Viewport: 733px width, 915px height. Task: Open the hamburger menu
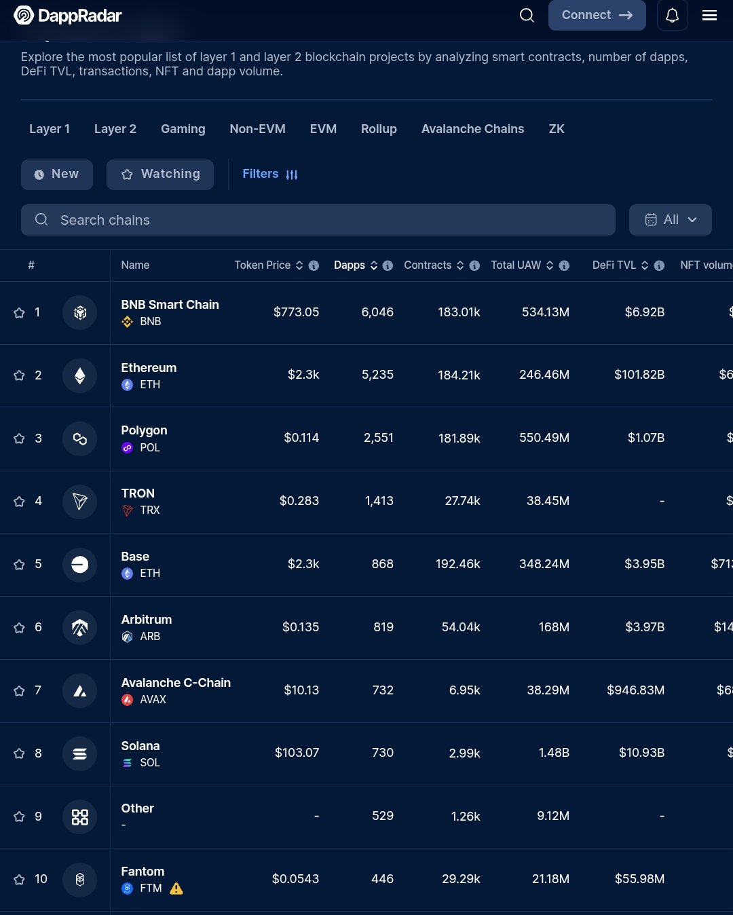709,16
